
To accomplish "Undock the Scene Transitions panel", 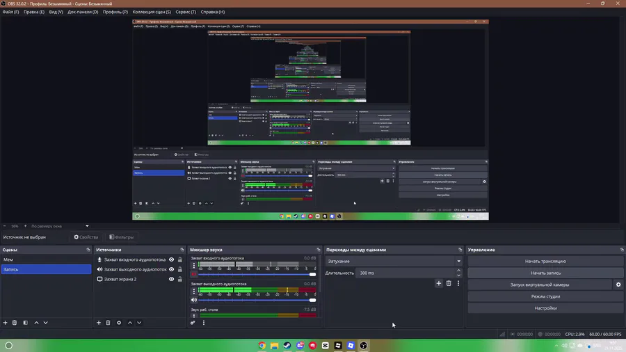I will 460,250.
